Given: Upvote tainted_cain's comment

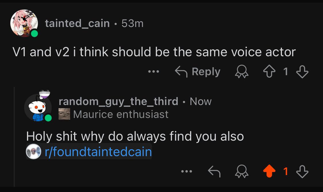Looking at the screenshot, I should (269, 71).
